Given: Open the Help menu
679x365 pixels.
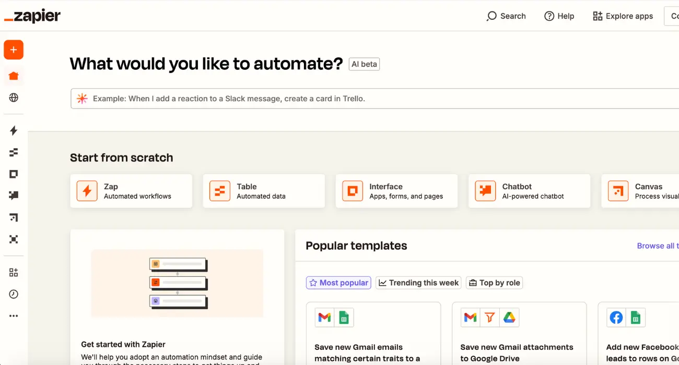Looking at the screenshot, I should click(559, 16).
